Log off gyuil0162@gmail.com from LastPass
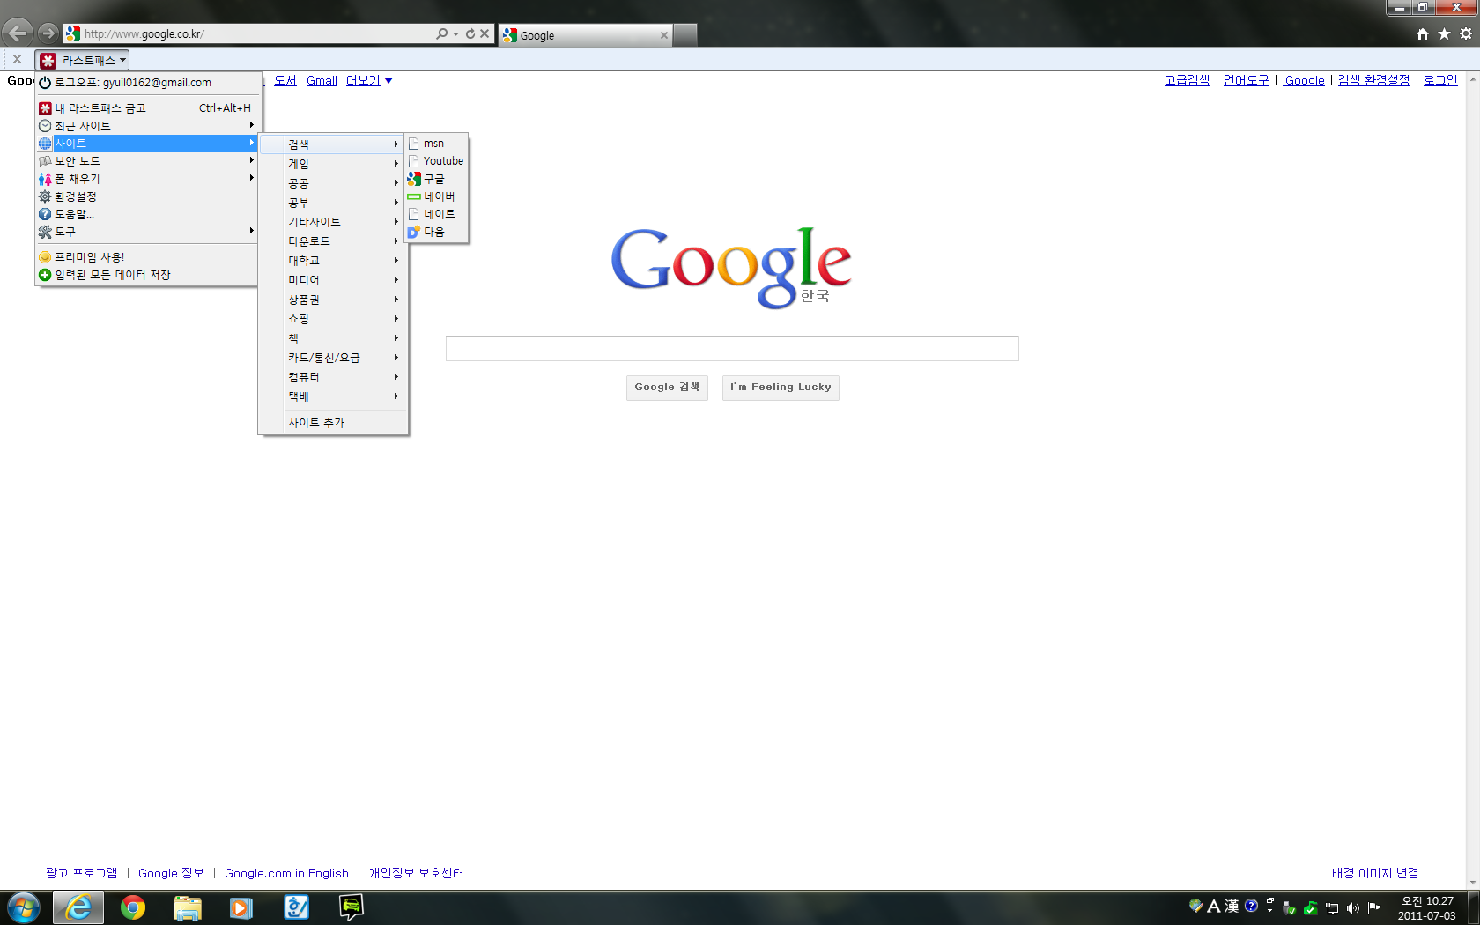 click(148, 82)
